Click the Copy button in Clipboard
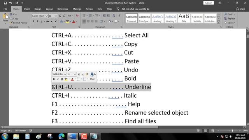Screen dimensions: 249x140 tap(14, 19)
